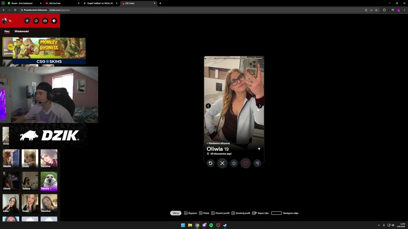Image resolution: width=408 pixels, height=229 pixels.
Task: Click the paper plane icon on card
Action: click(257, 163)
